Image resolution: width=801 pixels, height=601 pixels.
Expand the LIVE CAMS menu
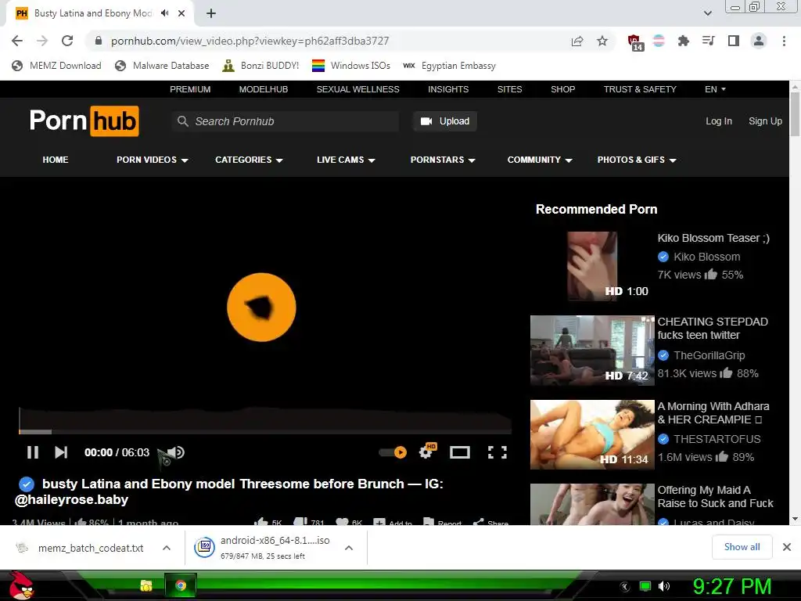346,160
